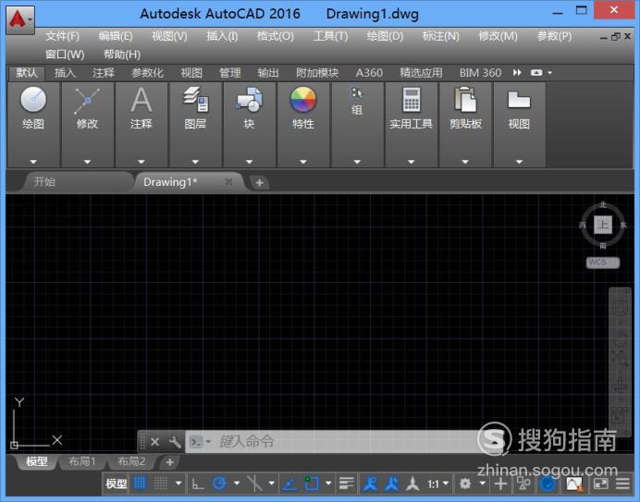The image size is (640, 502).
Task: Show more ribbon tabs with double-arrow button
Action: point(517,73)
